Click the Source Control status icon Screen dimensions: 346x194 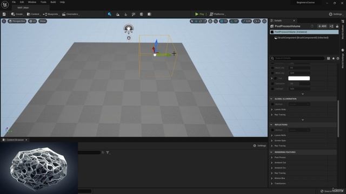tap(322, 191)
